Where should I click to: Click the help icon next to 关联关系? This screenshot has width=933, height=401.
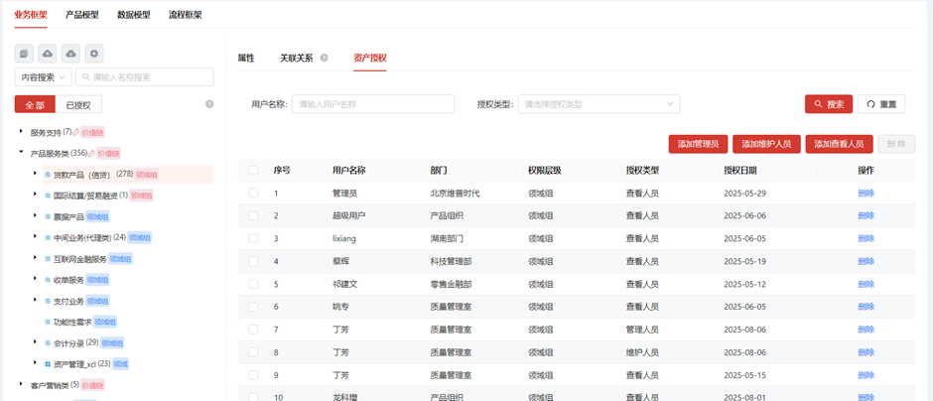click(324, 58)
